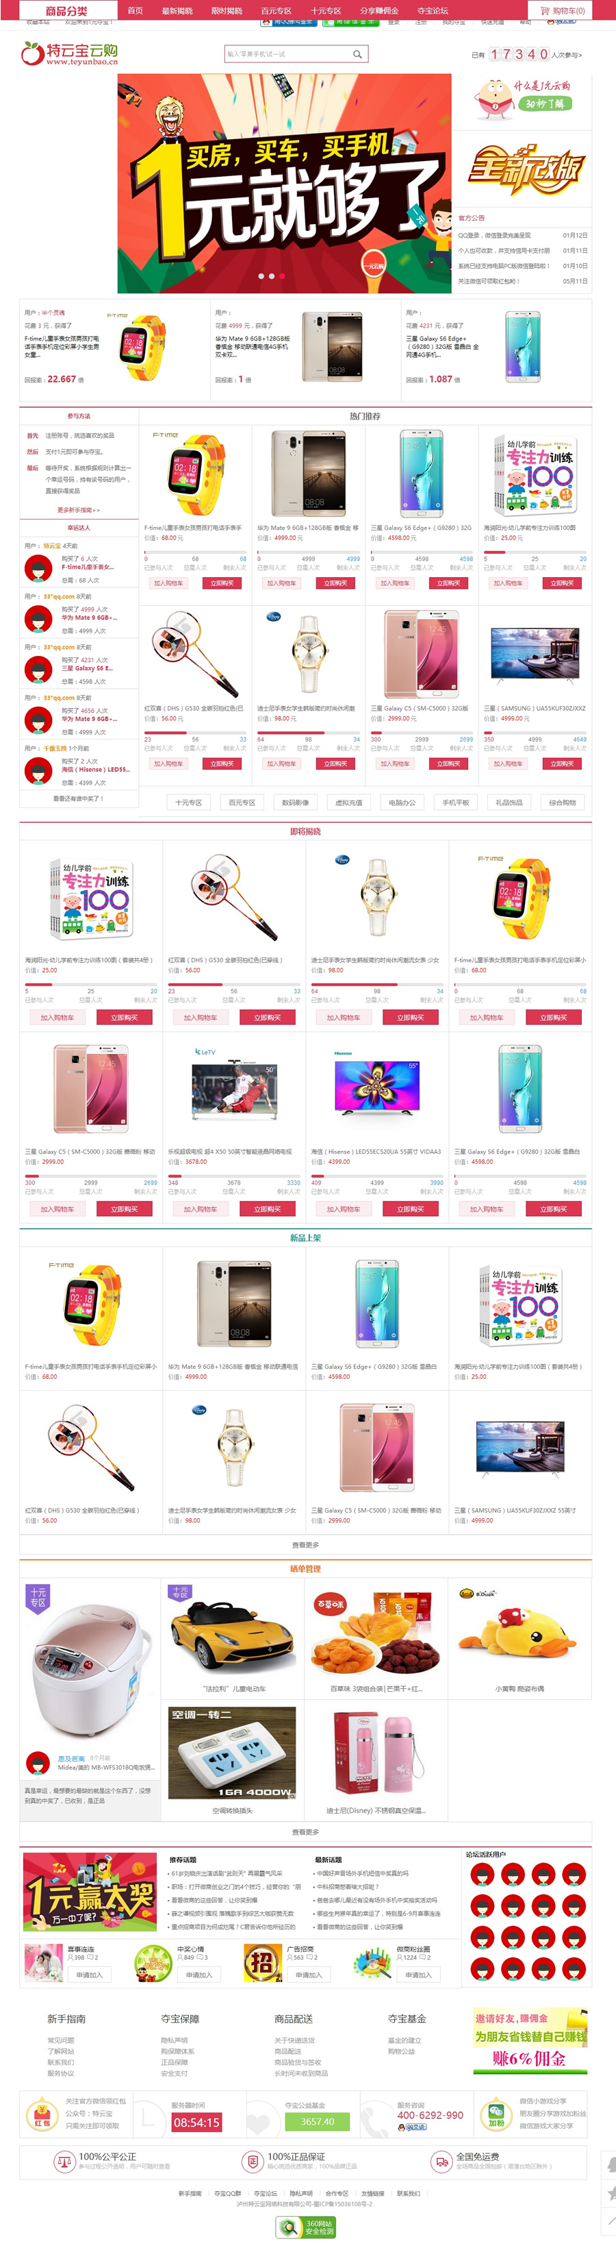Image resolution: width=616 pixels, height=2255 pixels.
Task: Expand the 商品分类 category menu
Action: pos(66,10)
